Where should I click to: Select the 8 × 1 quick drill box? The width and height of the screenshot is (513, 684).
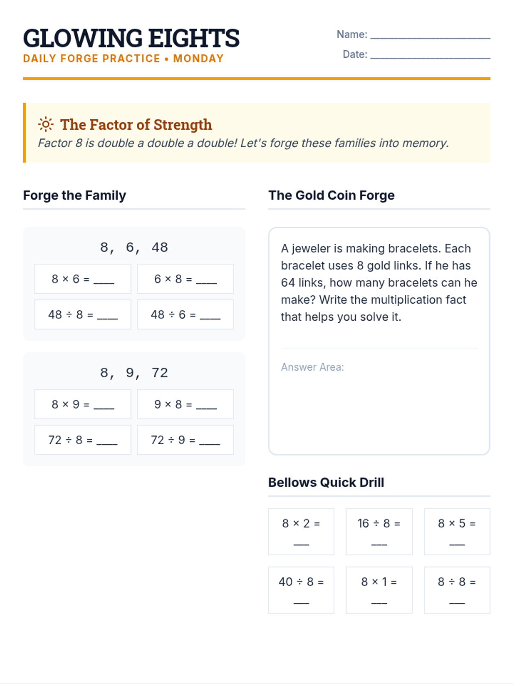379,590
